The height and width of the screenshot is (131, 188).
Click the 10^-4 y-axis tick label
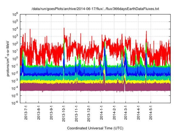pos(15,88)
